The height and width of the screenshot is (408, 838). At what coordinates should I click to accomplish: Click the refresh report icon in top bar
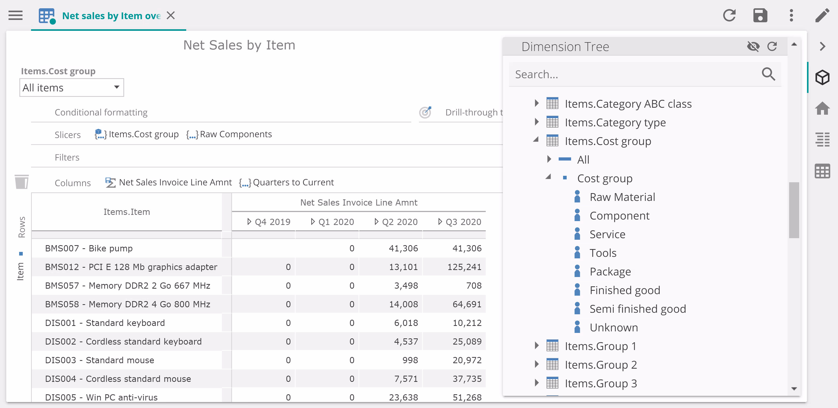coord(729,15)
